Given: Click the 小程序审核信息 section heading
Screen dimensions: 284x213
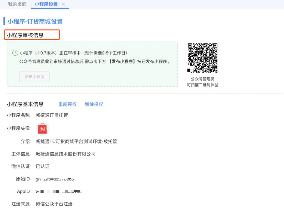Looking at the screenshot, I should (x=25, y=35).
